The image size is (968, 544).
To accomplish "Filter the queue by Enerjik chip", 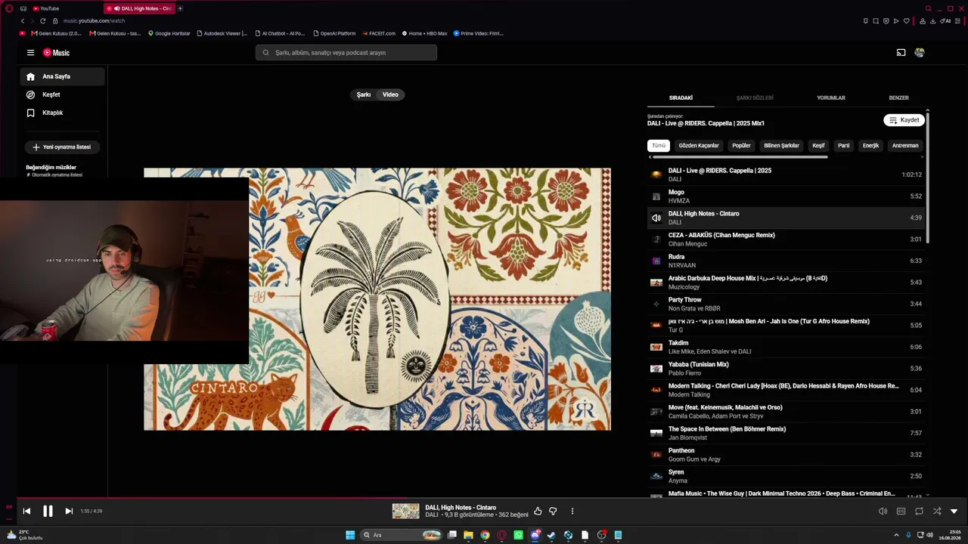I will coord(871,146).
